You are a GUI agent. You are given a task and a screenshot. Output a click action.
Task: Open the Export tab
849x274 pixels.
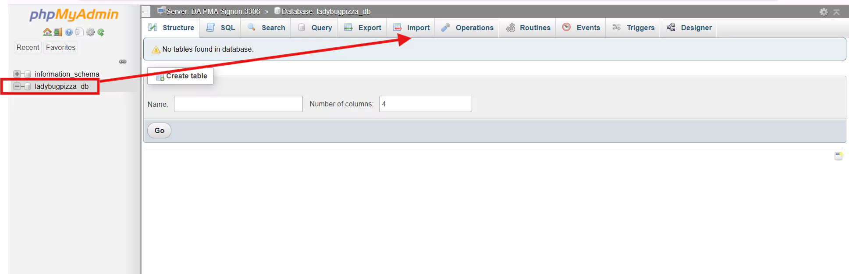362,28
